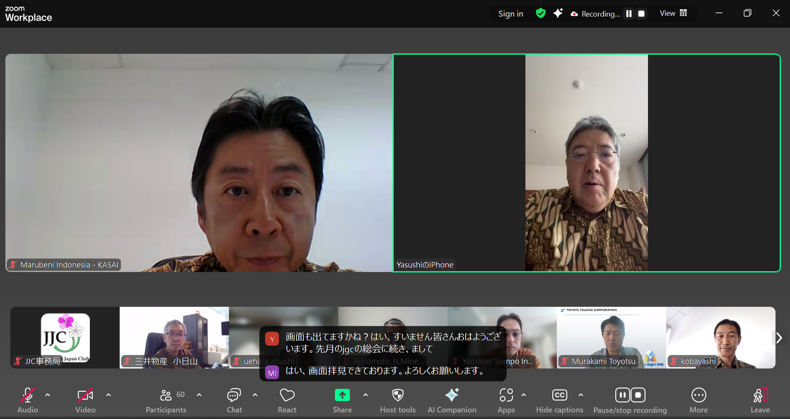This screenshot has height=419, width=790.
Task: Click the YasushiのiPhone name label
Action: 425,265
